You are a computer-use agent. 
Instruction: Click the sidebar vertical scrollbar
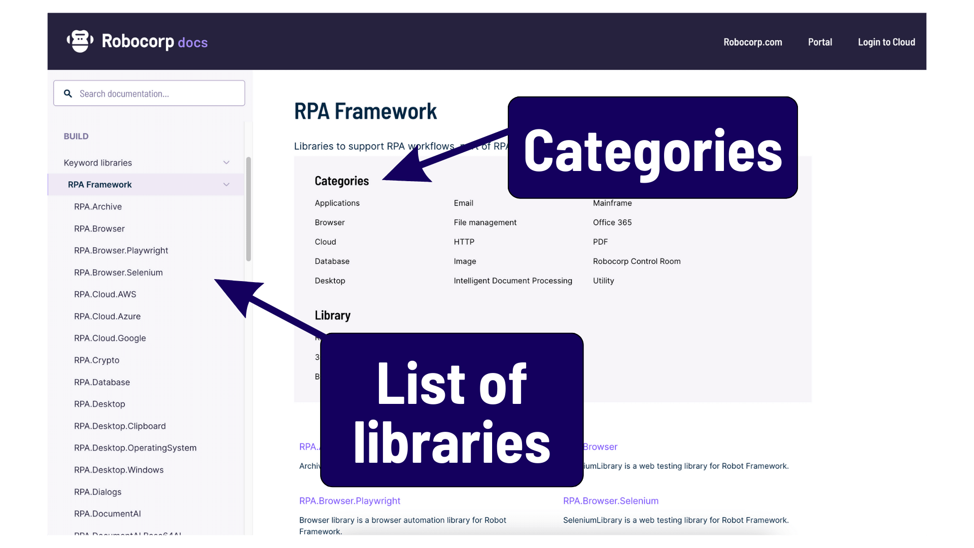[249, 209]
